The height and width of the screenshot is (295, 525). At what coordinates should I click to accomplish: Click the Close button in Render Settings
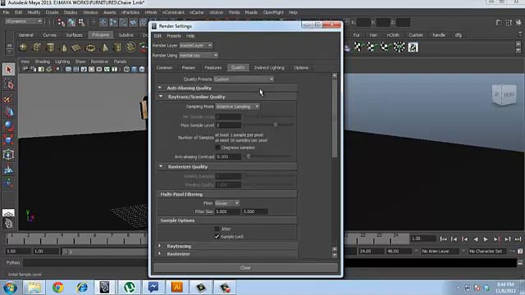click(x=245, y=268)
